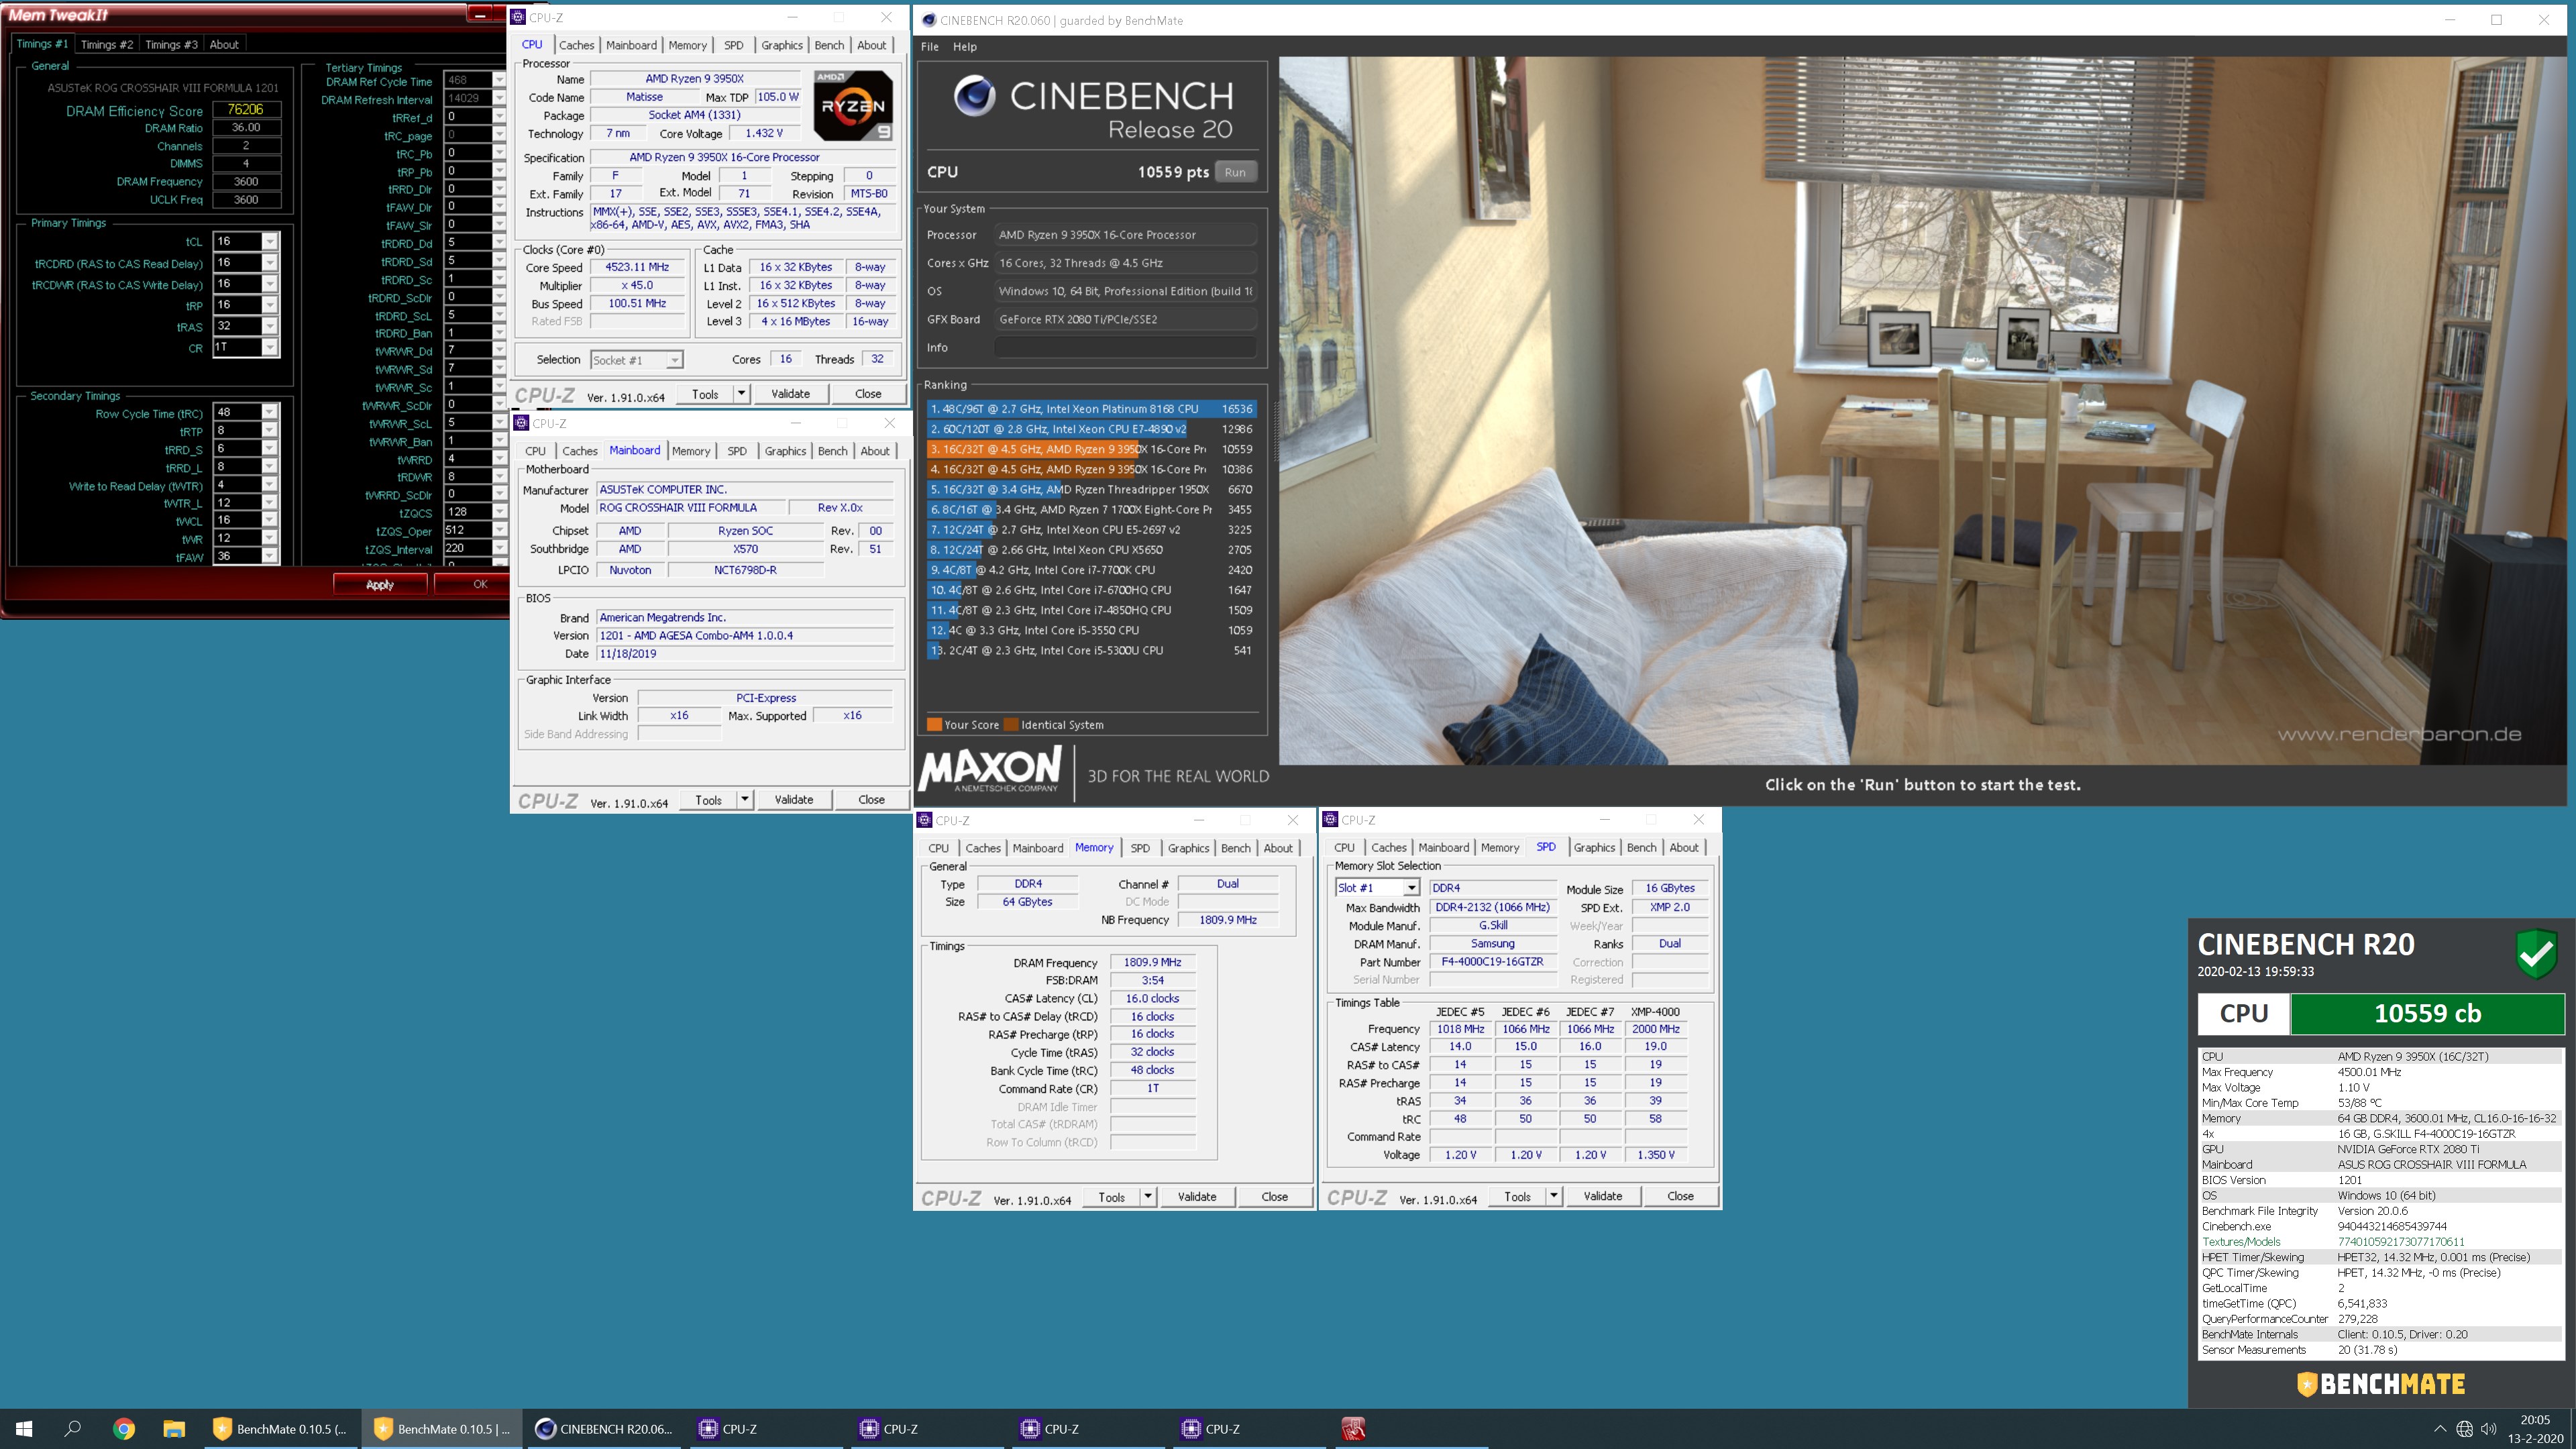Click BenchMate green verified shield icon
Screen dimensions: 2576x1449
pos(2536,953)
